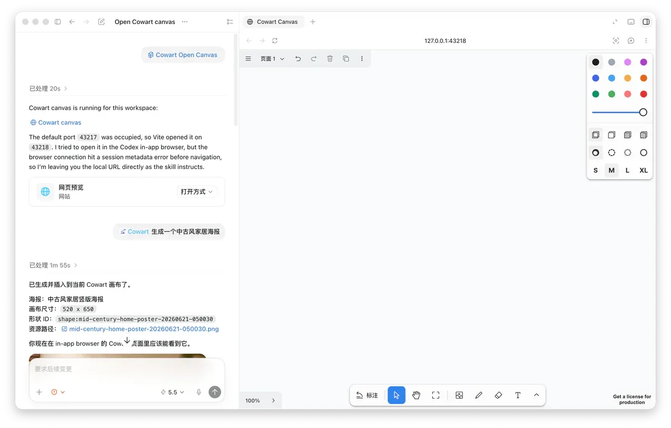The image size is (671, 428).
Task: Navigate back in the chat panel
Action: tap(72, 22)
